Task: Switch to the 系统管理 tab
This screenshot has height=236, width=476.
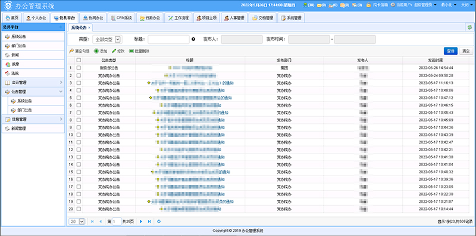Action: pyautogui.click(x=291, y=18)
